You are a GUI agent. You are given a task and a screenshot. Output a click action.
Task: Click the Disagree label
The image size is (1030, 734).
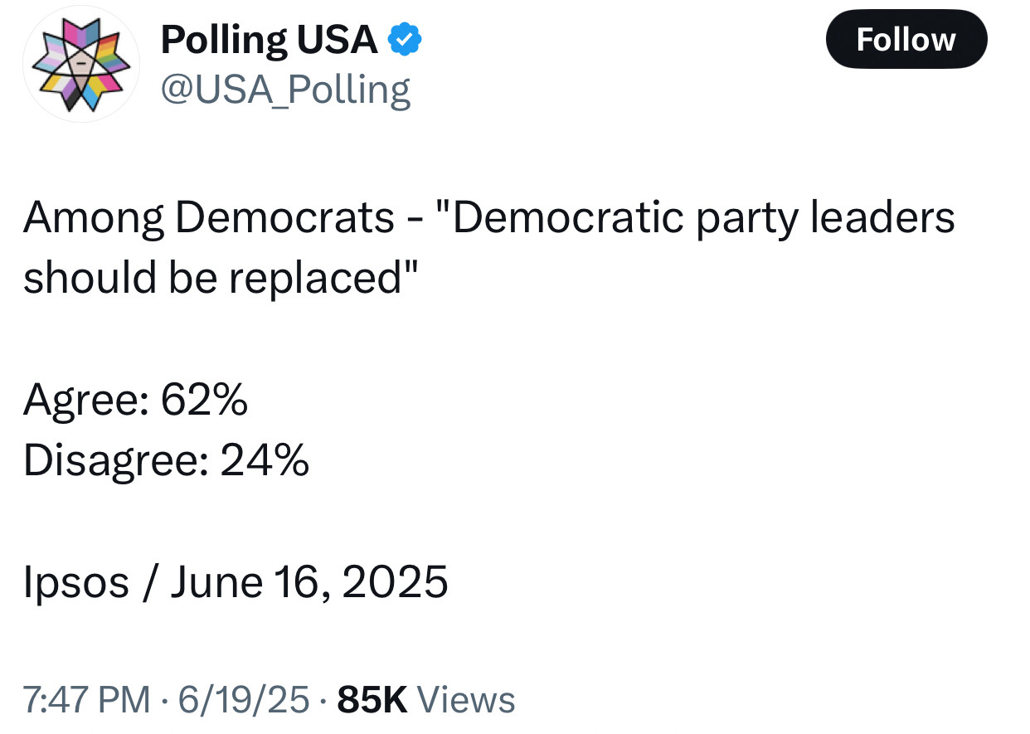116,461
